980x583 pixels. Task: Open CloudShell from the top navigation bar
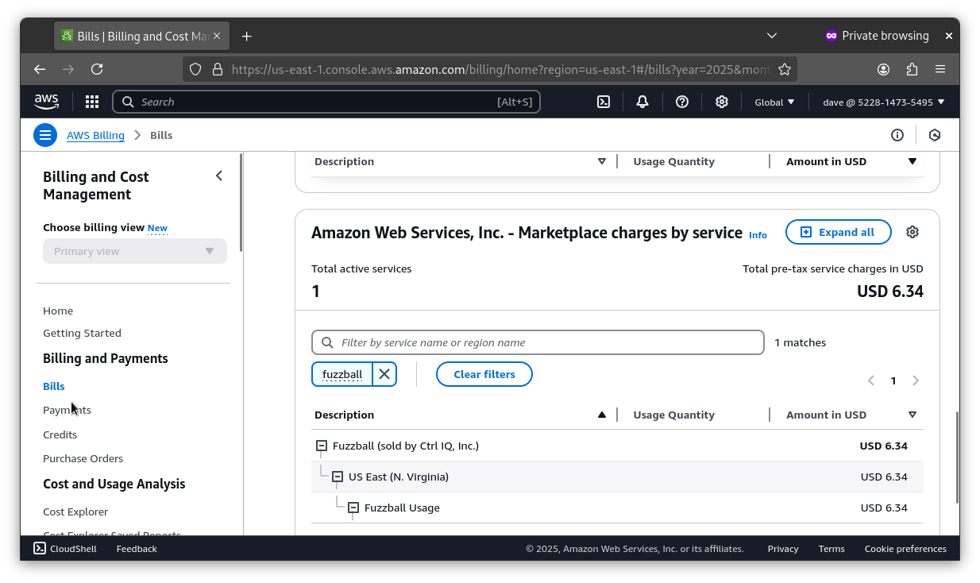coord(604,102)
